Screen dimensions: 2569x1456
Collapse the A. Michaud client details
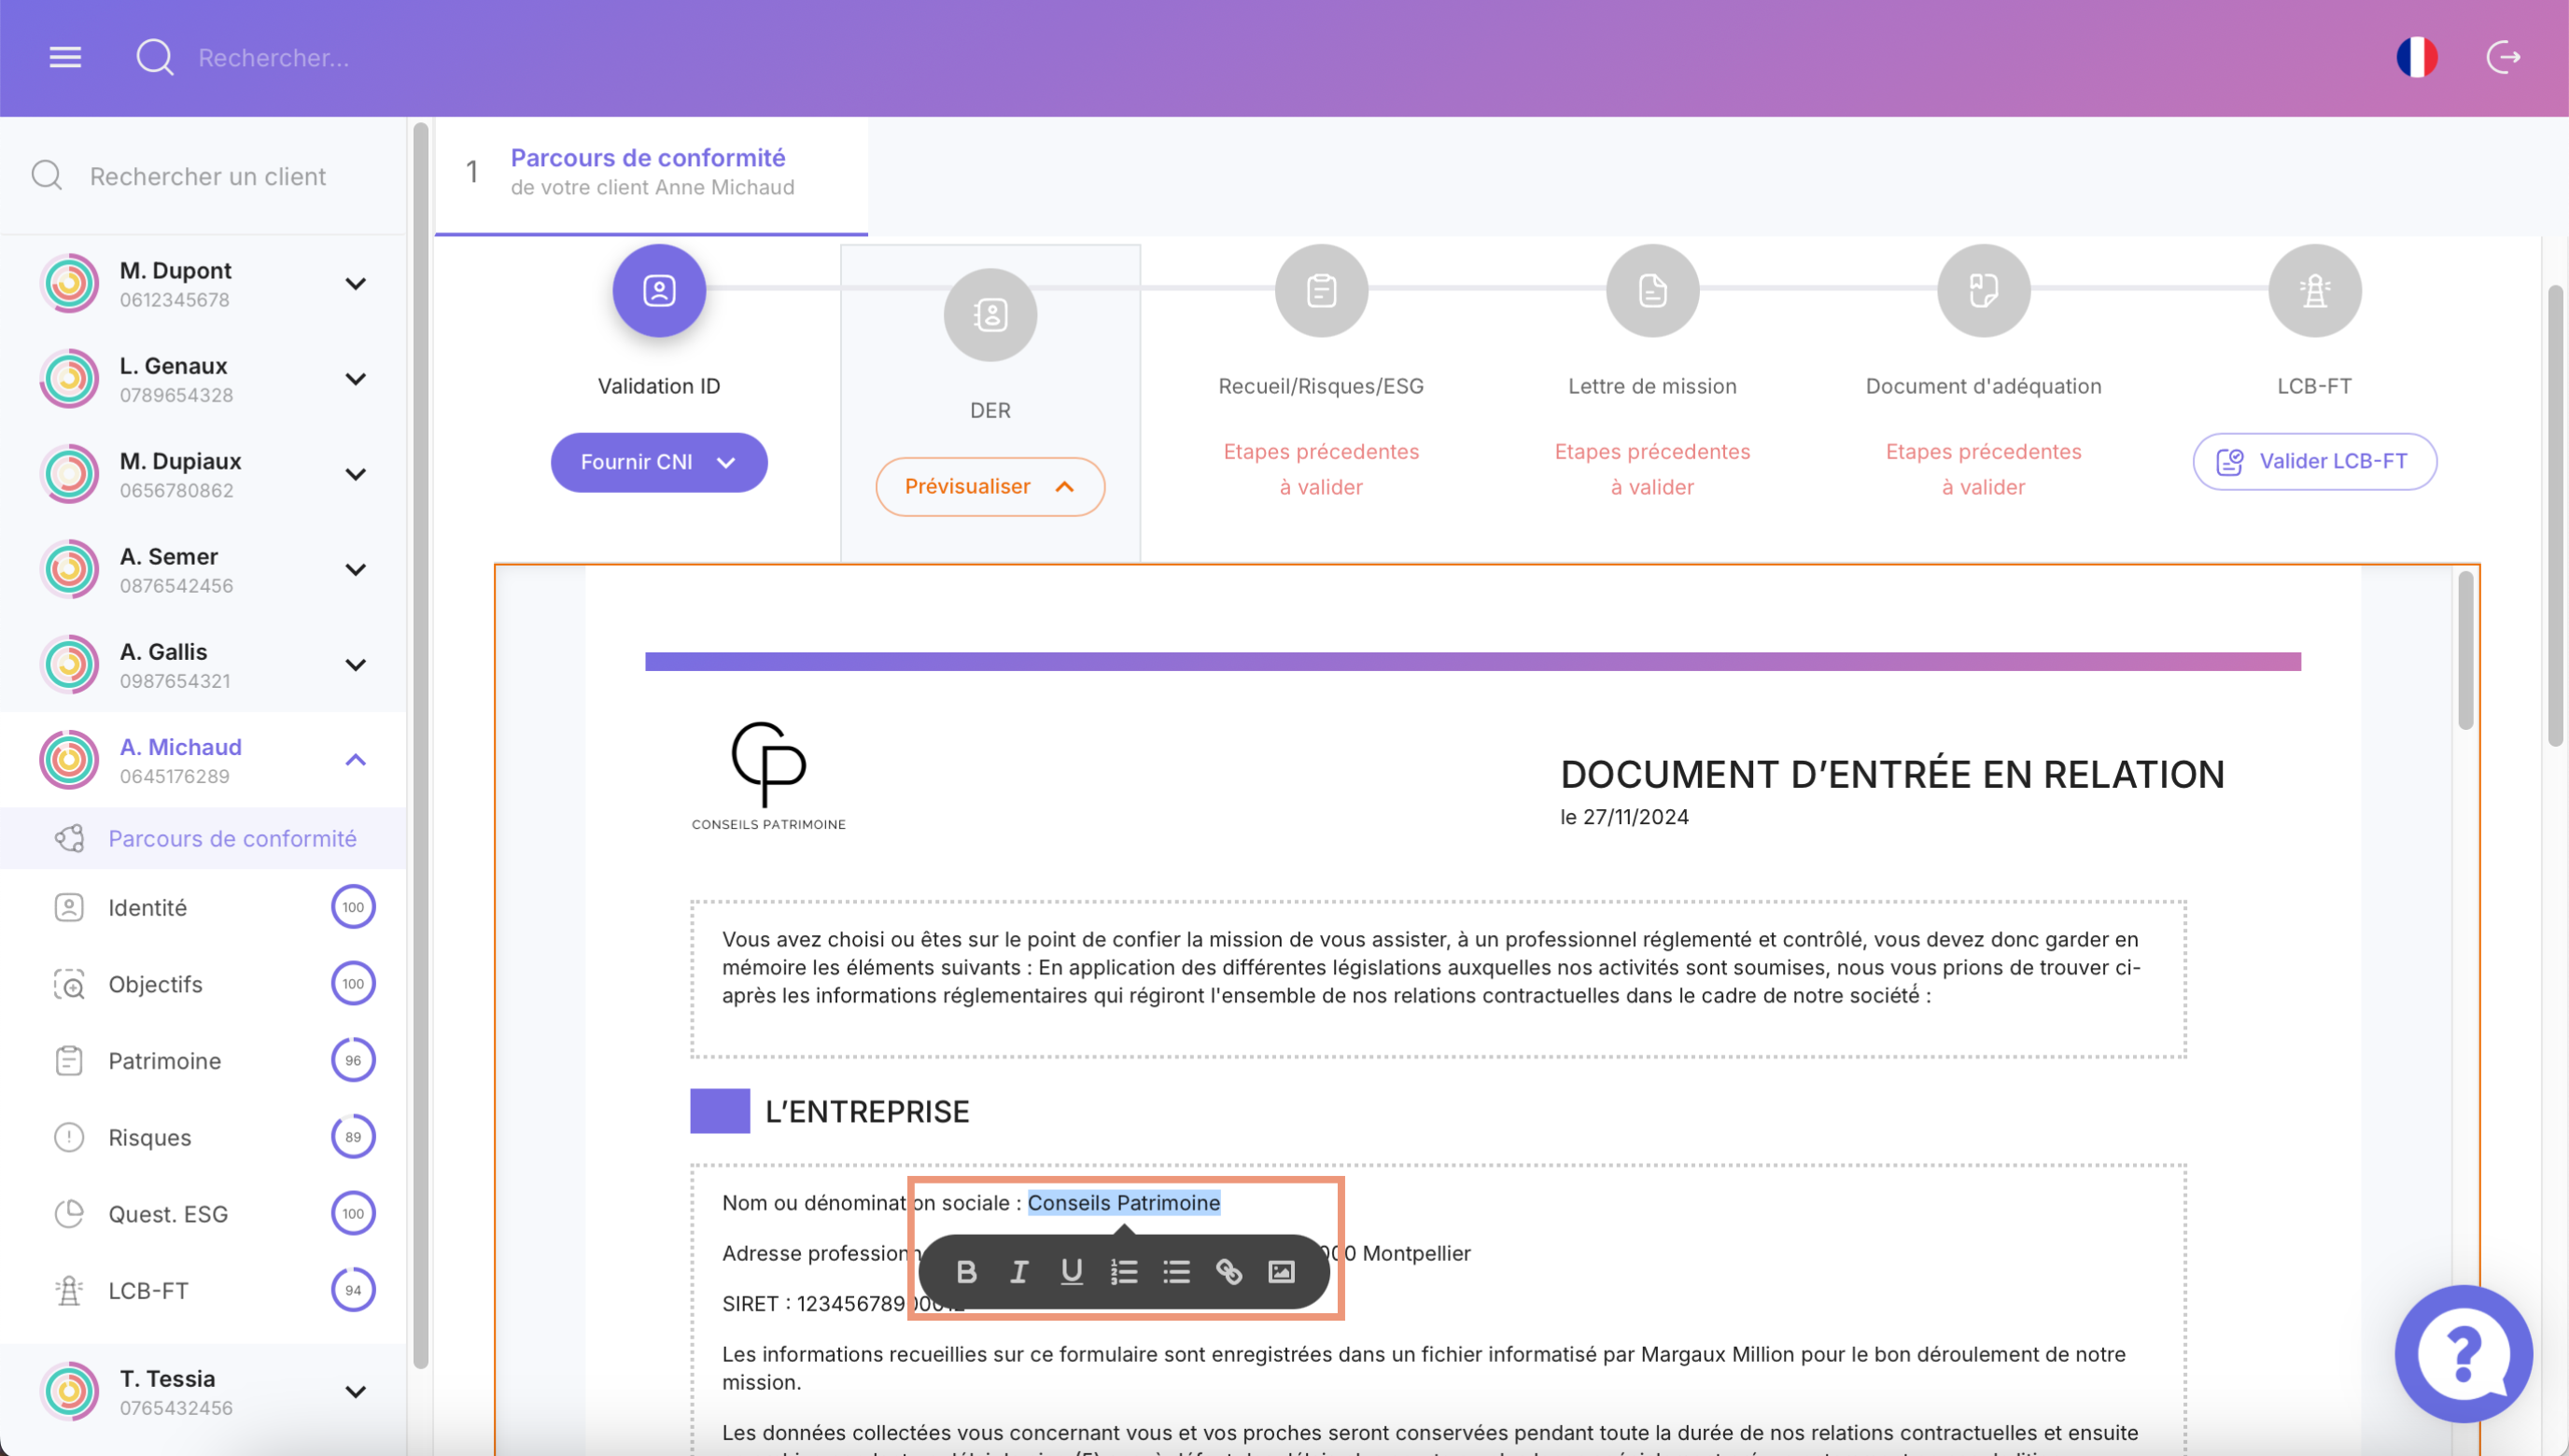(355, 760)
